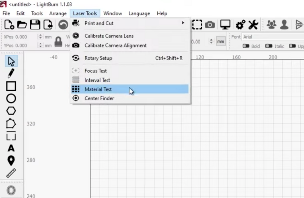This screenshot has width=304, height=198.
Task: Choose Material Test from menu
Action: point(130,89)
